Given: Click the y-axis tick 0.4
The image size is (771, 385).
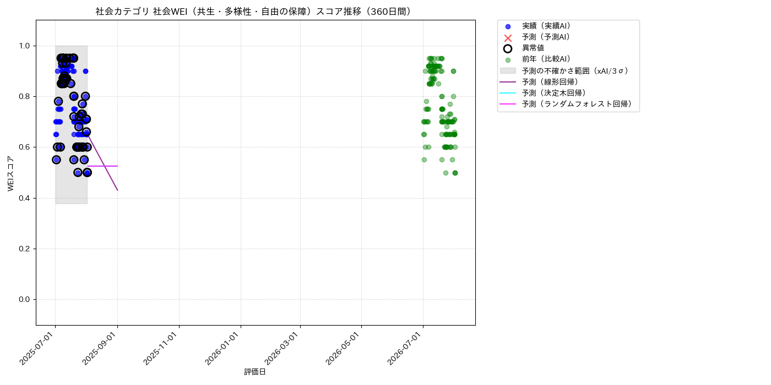Looking at the screenshot, I should point(25,198).
